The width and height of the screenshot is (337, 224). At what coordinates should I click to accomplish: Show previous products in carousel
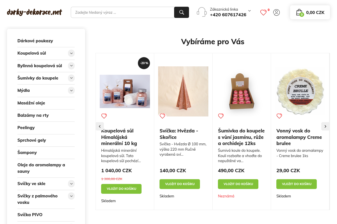100,126
